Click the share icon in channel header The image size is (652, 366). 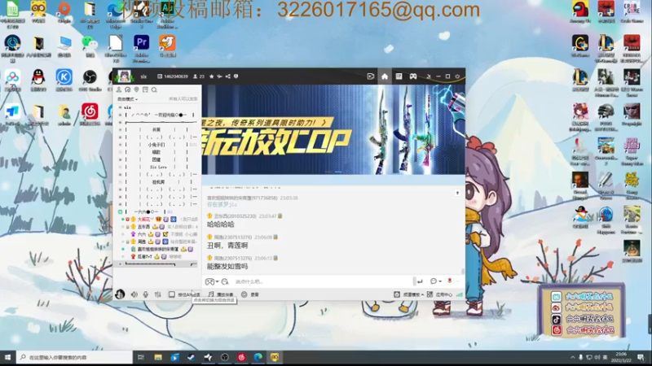coord(228,76)
